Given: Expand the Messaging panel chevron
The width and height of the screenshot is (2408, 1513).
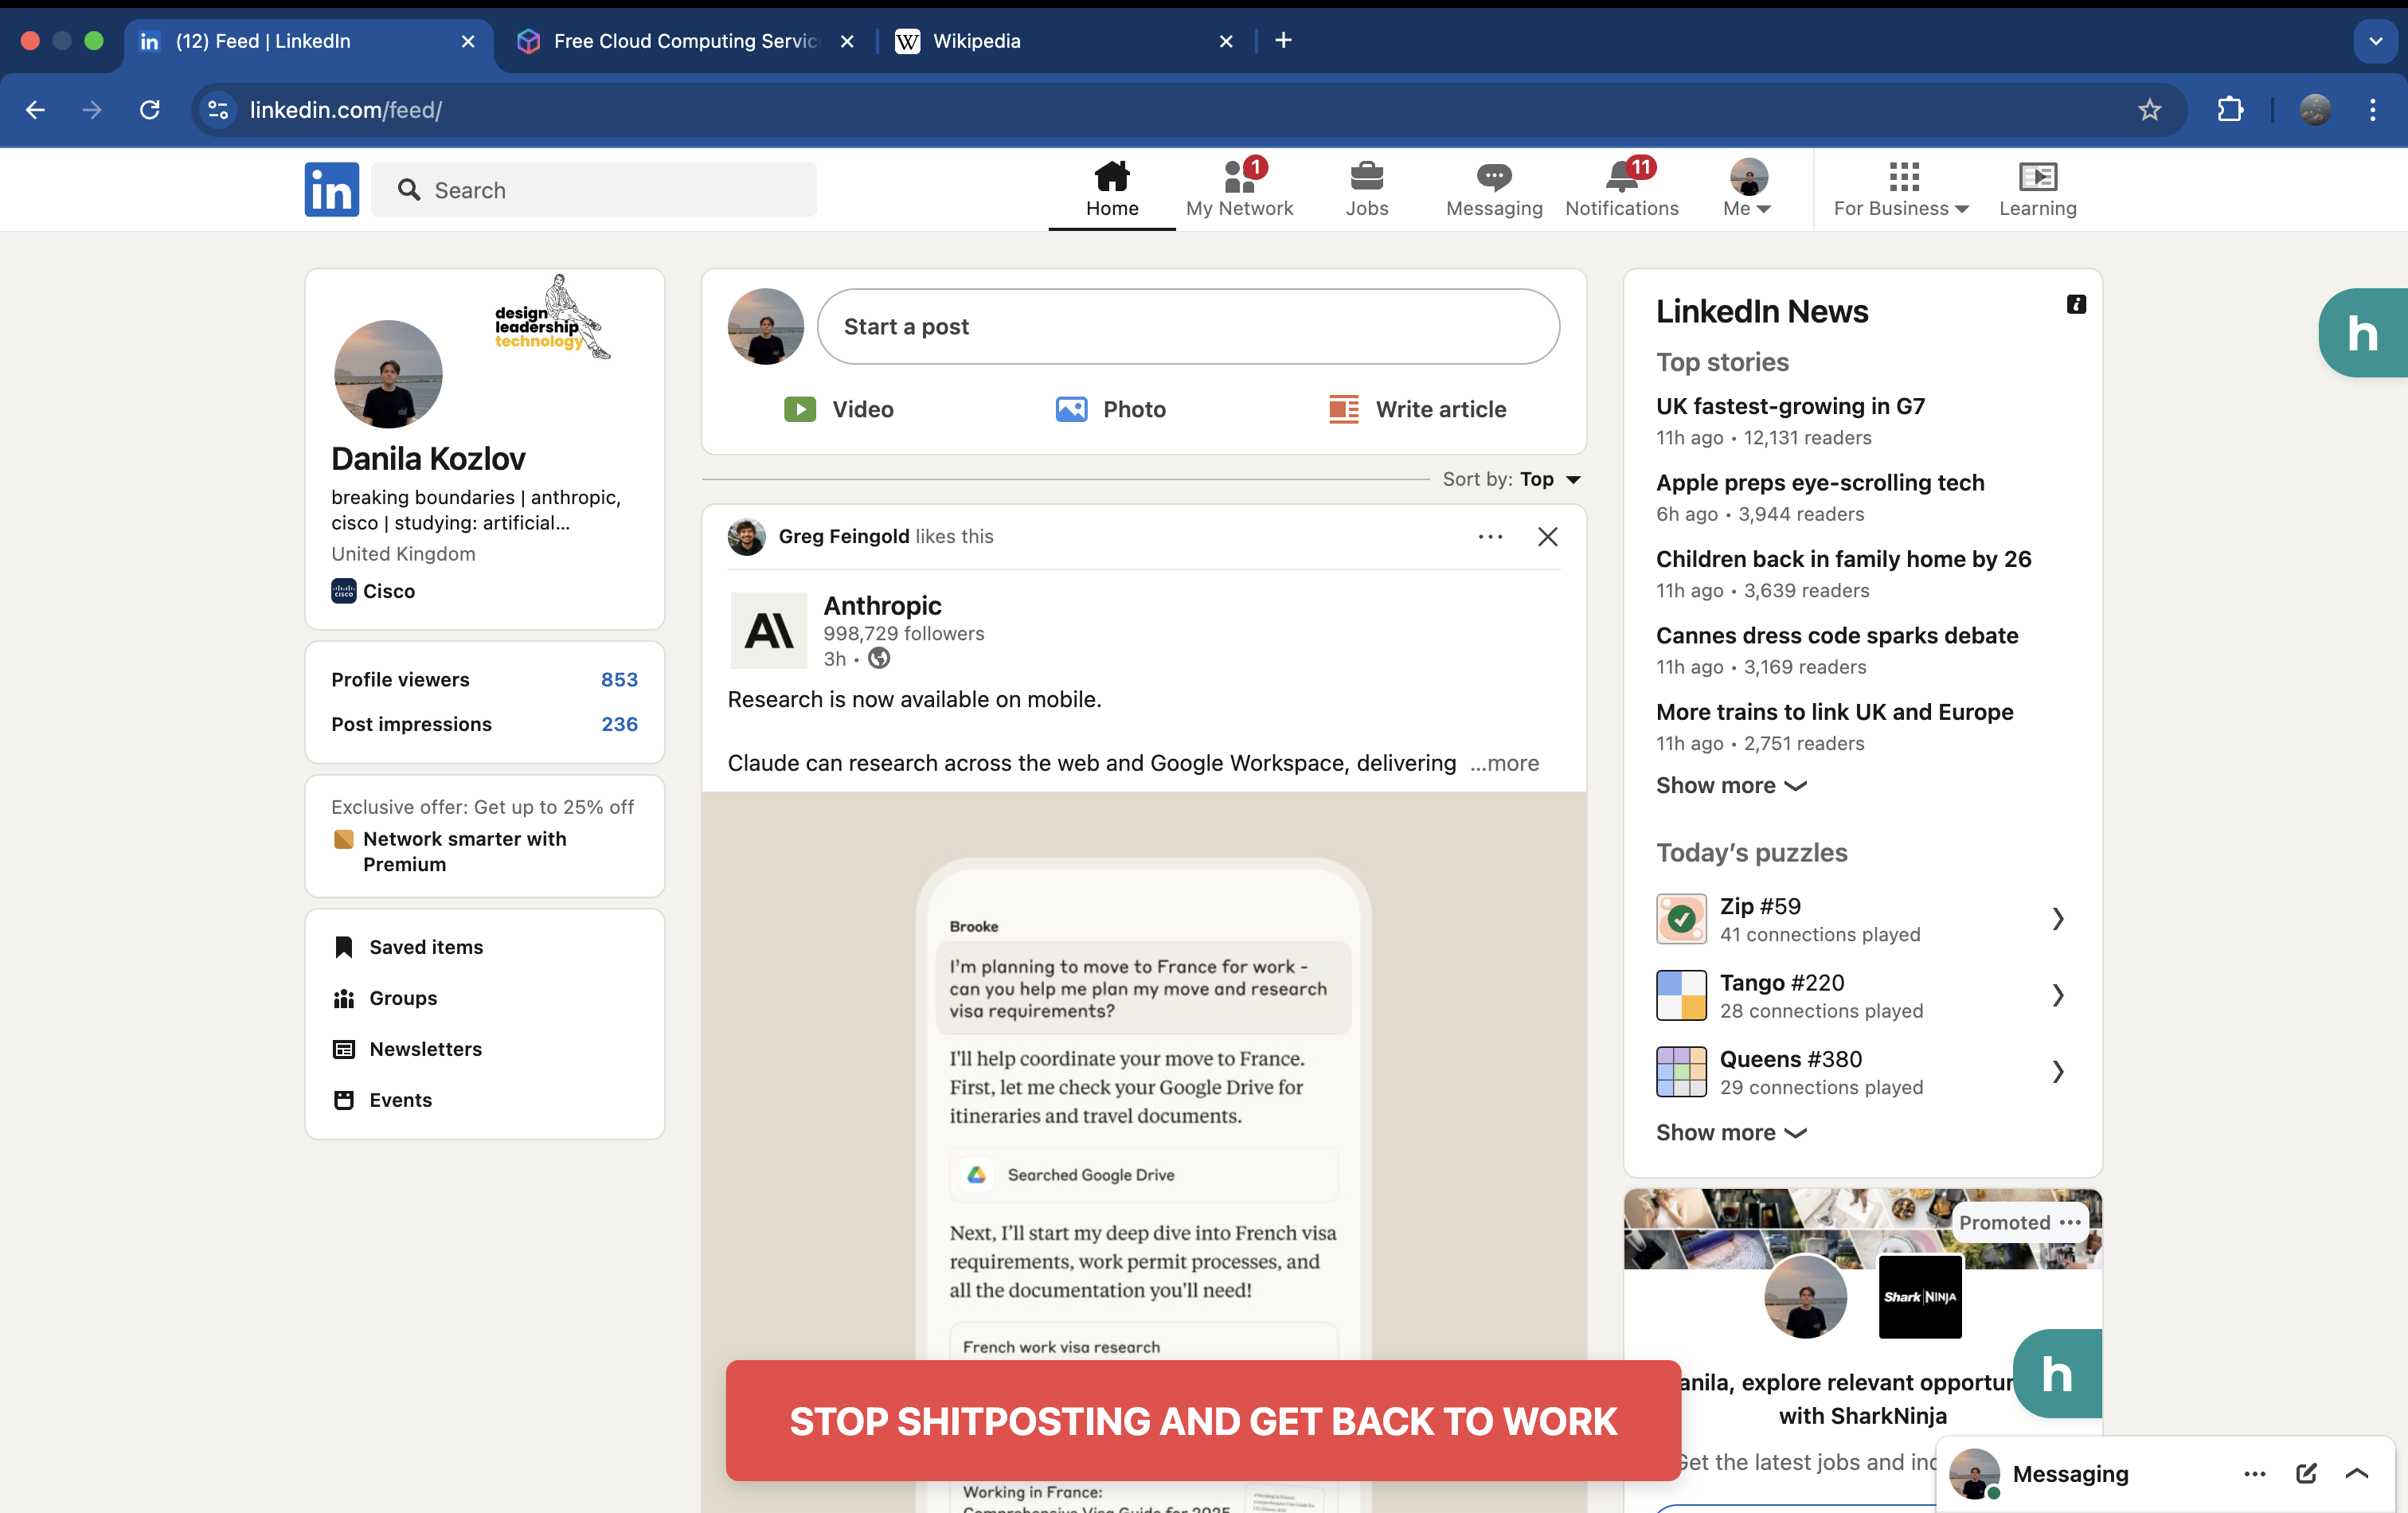Looking at the screenshot, I should [x=2357, y=1473].
